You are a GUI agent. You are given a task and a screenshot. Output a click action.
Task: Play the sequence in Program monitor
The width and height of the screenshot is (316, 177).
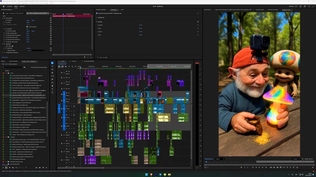[259, 167]
